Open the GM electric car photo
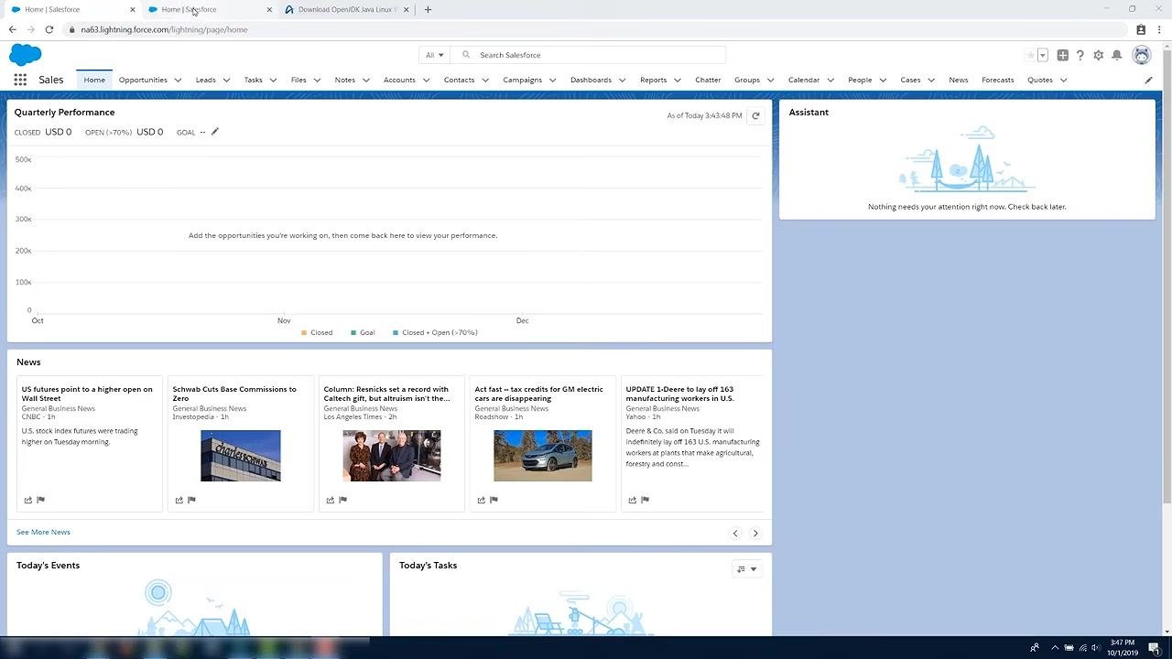 pyautogui.click(x=543, y=456)
